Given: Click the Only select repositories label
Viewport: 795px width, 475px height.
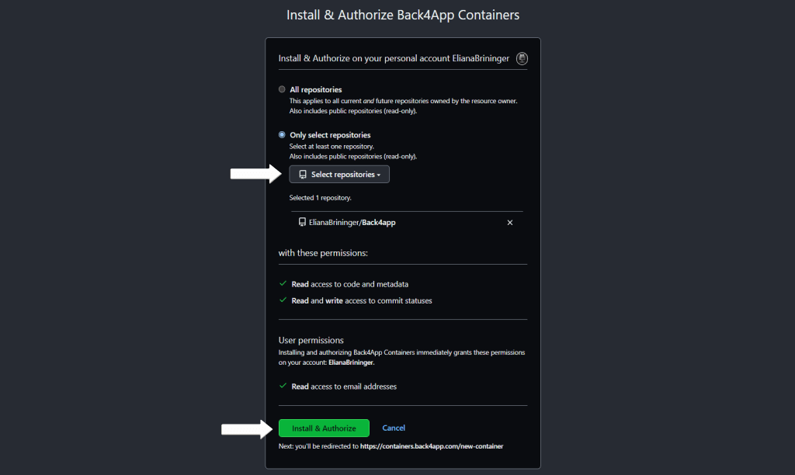Looking at the screenshot, I should 330,135.
